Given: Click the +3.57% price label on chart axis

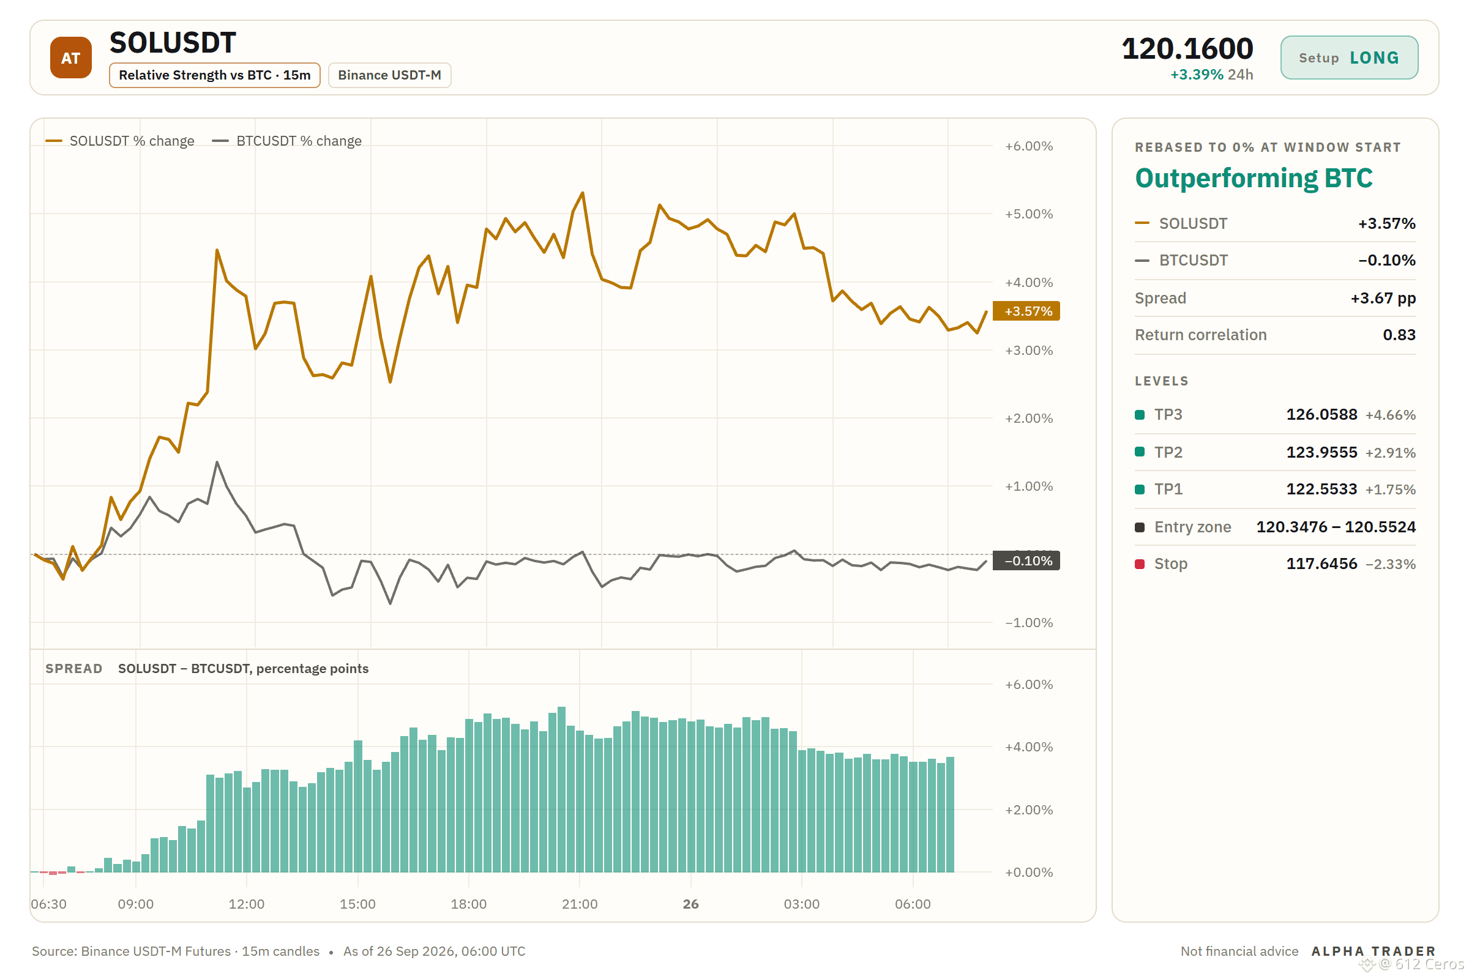Looking at the screenshot, I should [x=1026, y=311].
